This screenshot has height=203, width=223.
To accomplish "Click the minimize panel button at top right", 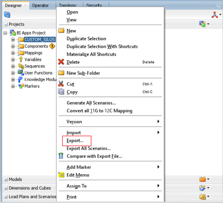I will pos(219,5).
